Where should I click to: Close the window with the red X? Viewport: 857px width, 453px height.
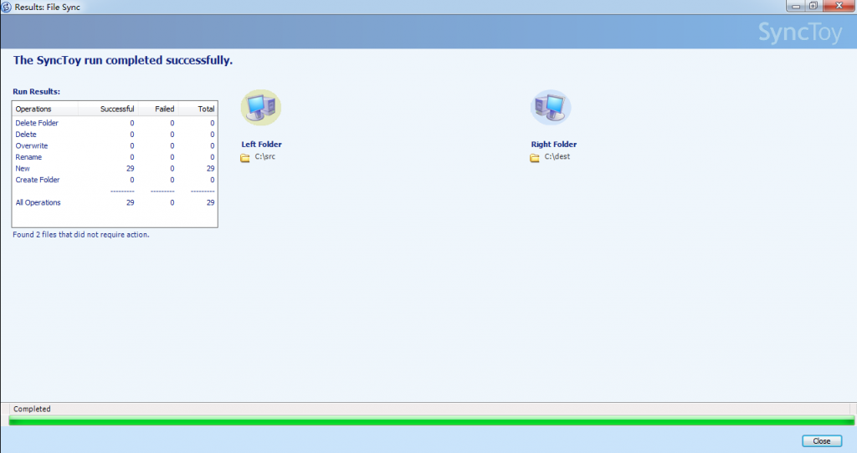[839, 6]
